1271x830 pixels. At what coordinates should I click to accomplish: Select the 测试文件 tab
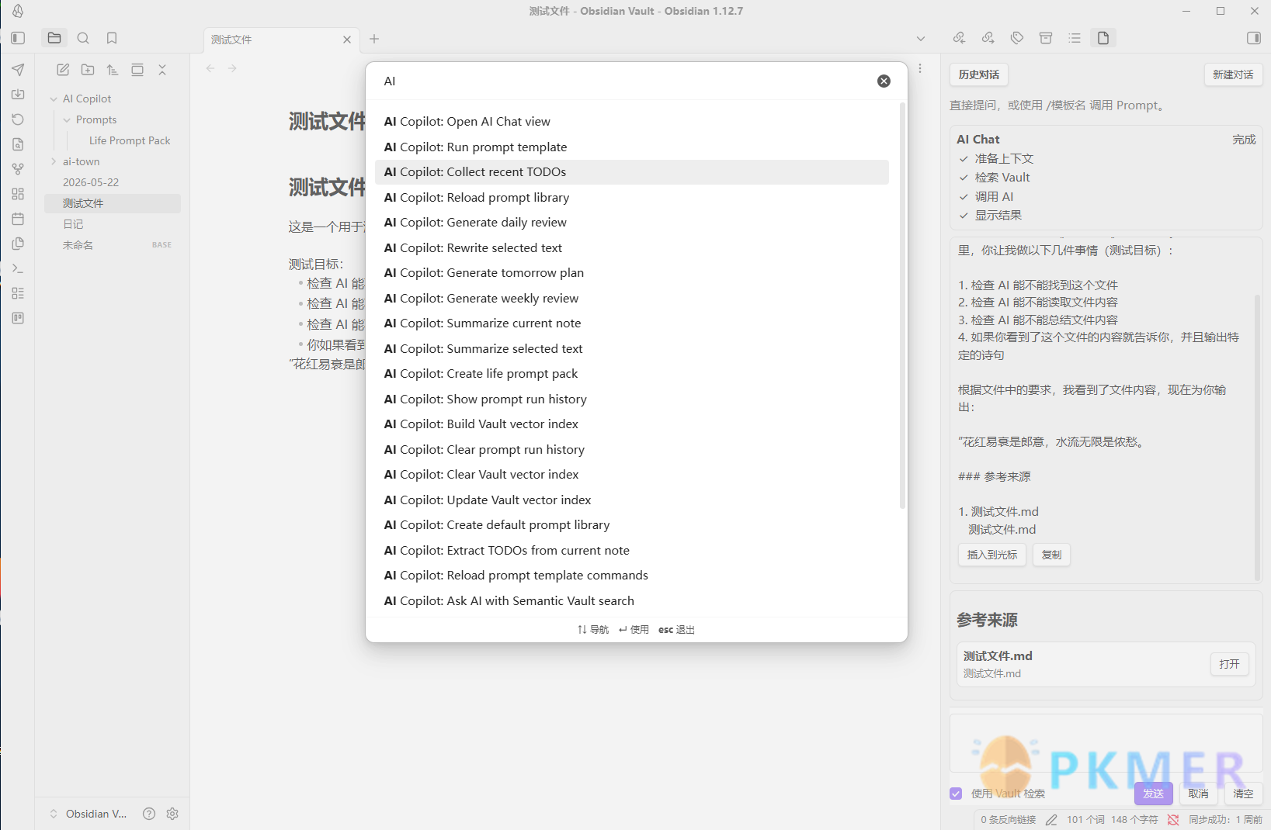[272, 40]
